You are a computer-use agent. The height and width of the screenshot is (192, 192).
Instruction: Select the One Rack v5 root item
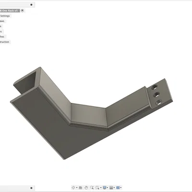[x=10, y=11]
